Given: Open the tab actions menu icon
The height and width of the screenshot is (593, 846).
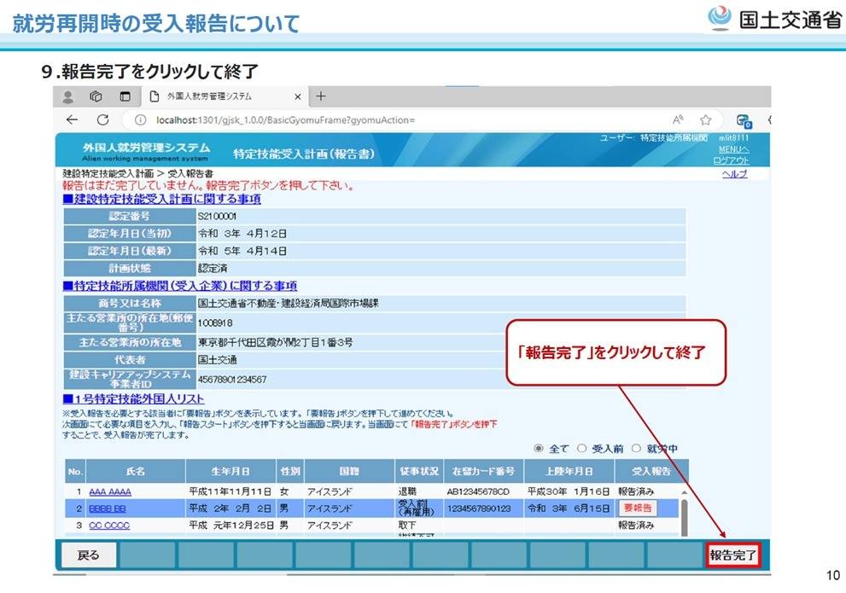Looking at the screenshot, I should pos(125,96).
